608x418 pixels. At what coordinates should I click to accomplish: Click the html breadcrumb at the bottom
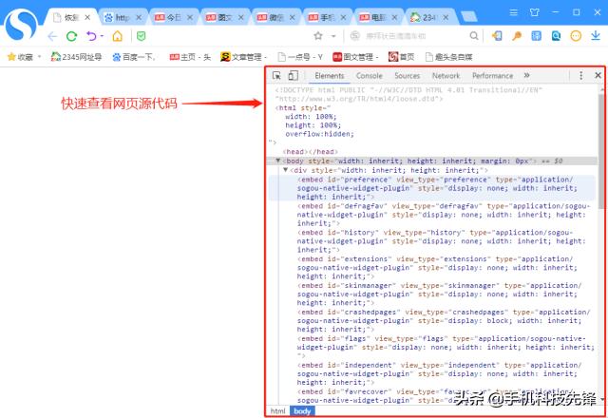point(277,411)
